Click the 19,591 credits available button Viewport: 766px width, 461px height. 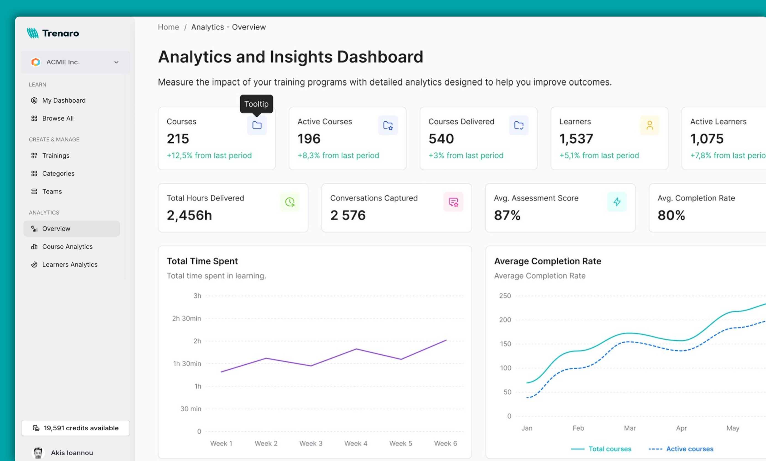click(75, 428)
